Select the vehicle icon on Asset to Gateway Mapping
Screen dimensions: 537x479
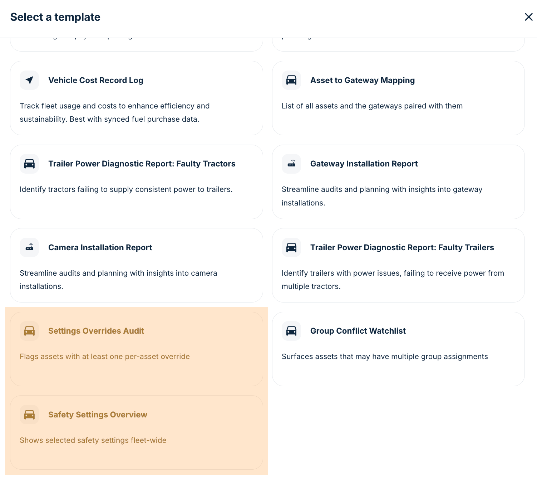(x=291, y=80)
